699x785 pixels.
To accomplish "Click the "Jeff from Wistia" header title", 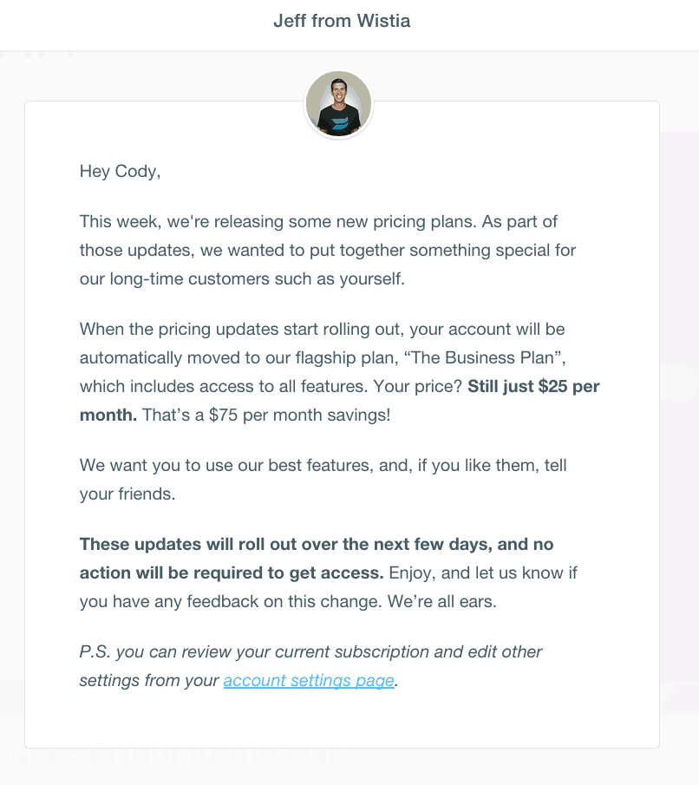I will [x=342, y=21].
